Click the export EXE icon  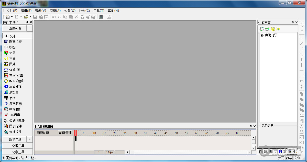(46, 17)
